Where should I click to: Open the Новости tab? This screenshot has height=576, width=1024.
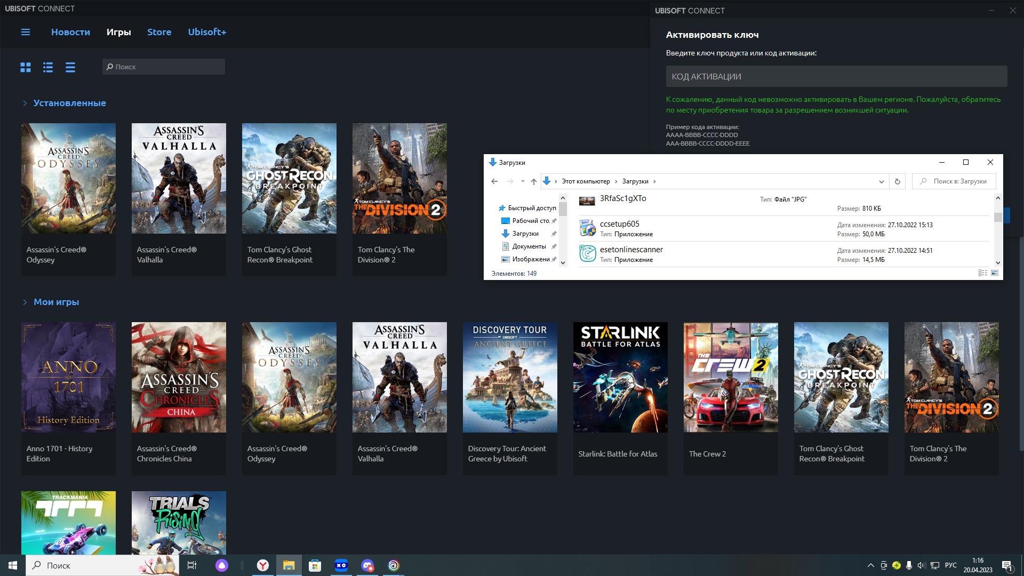pos(70,32)
